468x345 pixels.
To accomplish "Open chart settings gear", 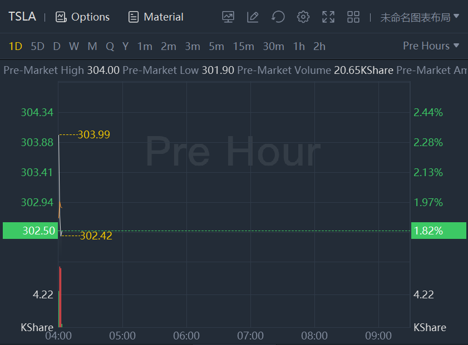I will [x=303, y=17].
